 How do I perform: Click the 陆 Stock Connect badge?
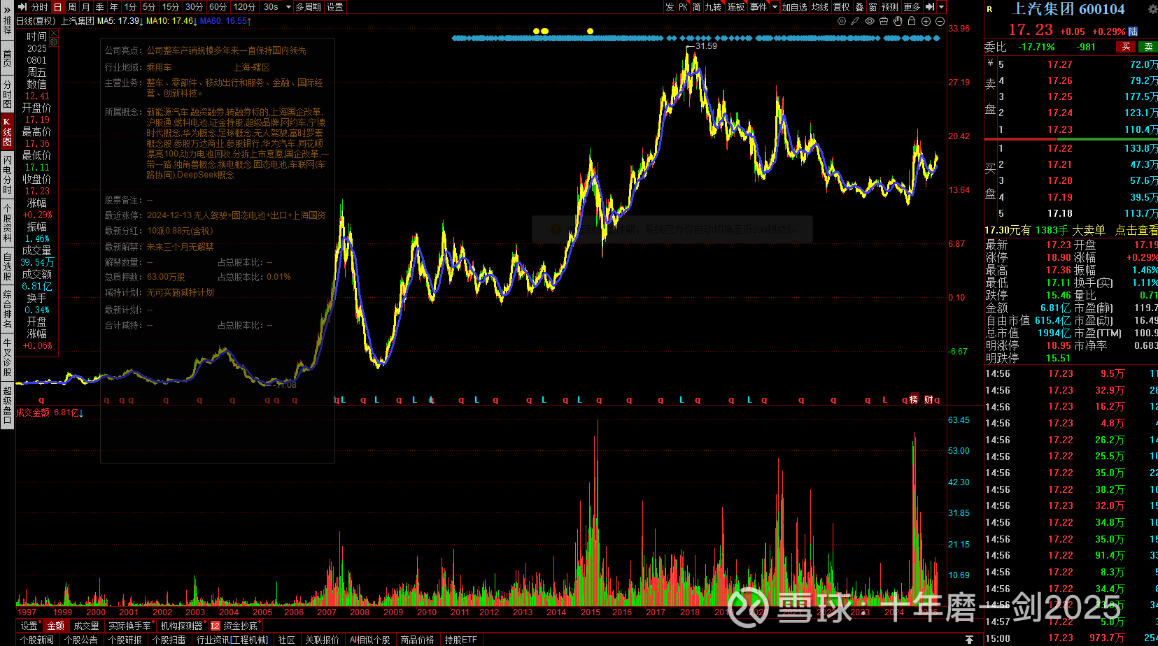[x=1134, y=31]
